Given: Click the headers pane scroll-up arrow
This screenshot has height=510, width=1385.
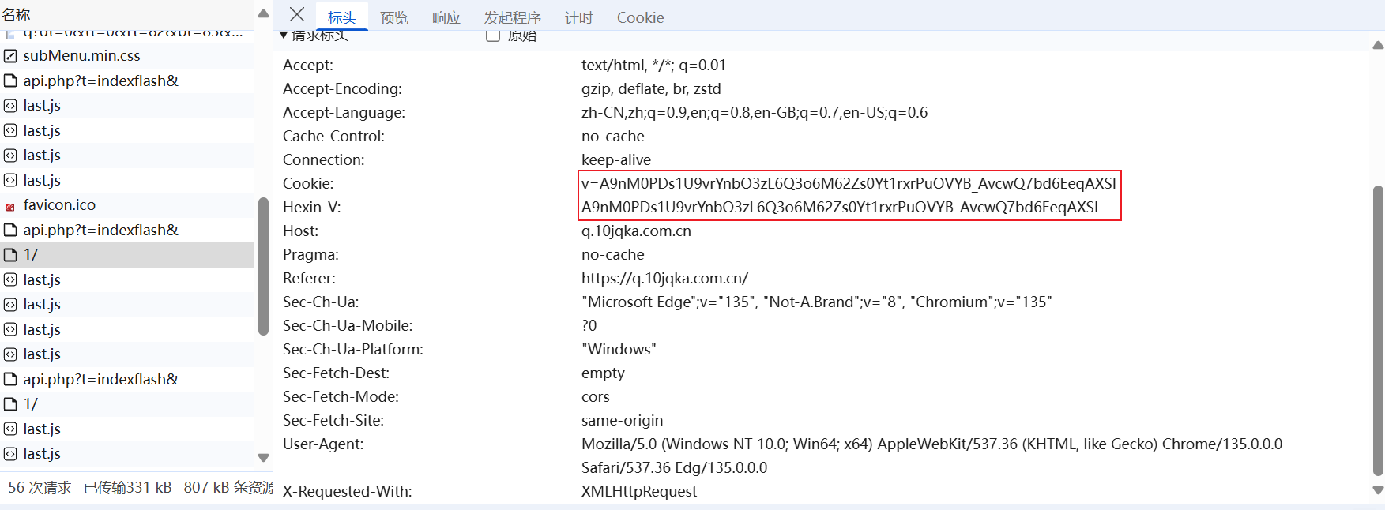Looking at the screenshot, I should [x=1378, y=45].
